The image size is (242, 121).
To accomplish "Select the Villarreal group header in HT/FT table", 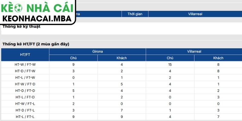I will [x=194, y=51].
